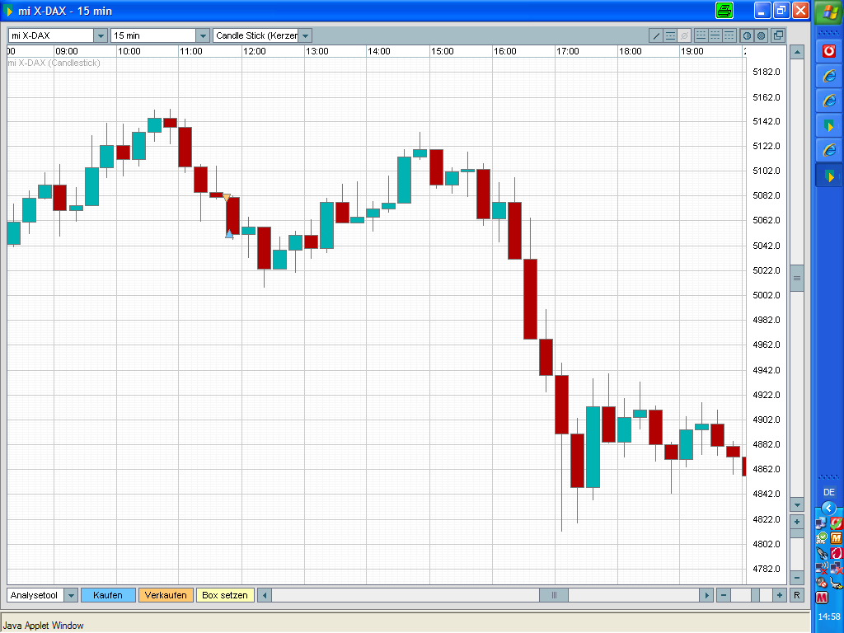Viewport: 844px width, 633px height.
Task: Select the parallel lines channel tool
Action: coord(670,36)
